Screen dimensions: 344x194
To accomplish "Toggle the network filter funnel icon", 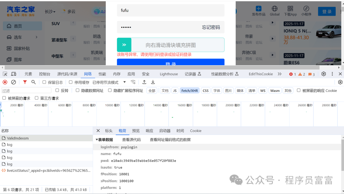I will (25, 82).
